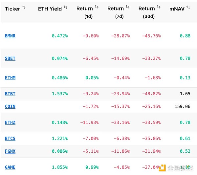
Task: Sort by ETH Yield using arrows icon
Action: click(x=65, y=7)
